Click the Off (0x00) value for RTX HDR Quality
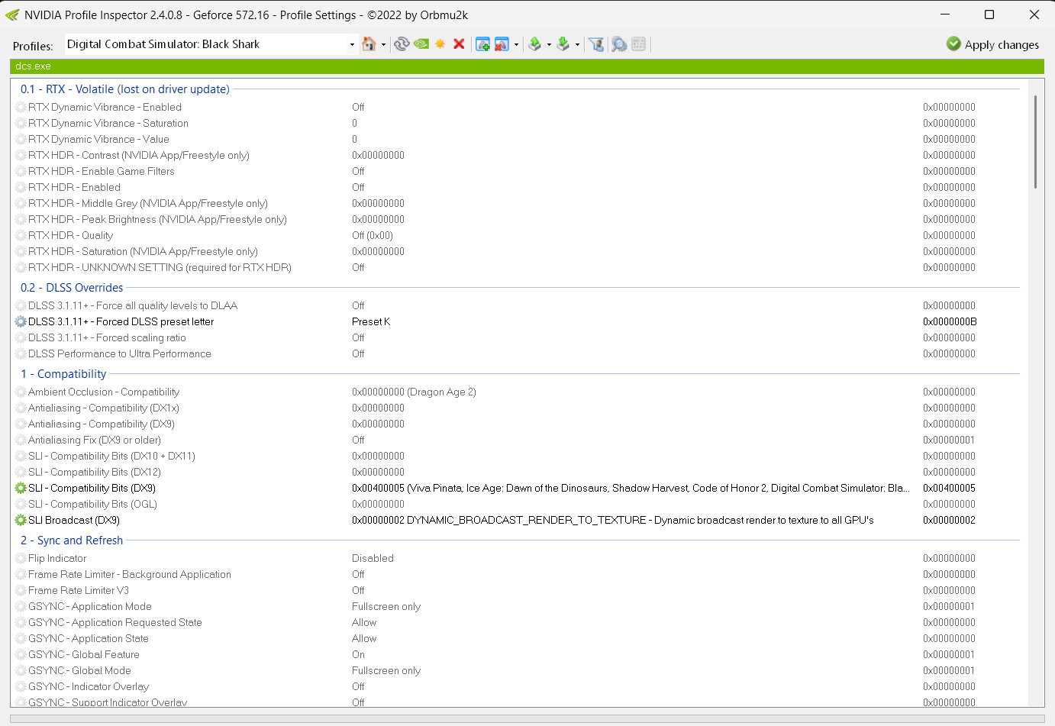 coord(373,236)
